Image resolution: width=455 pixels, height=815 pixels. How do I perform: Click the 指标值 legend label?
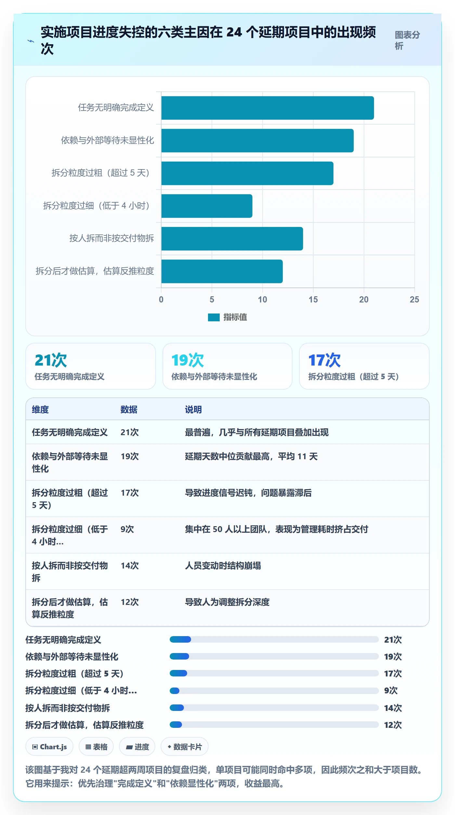[235, 317]
